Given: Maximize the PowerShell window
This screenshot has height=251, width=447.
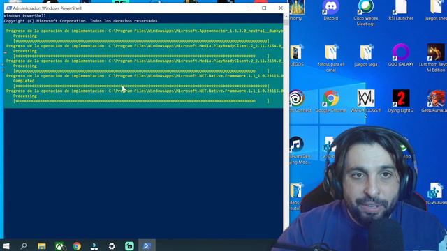Looking at the screenshot, I should click(264, 8).
